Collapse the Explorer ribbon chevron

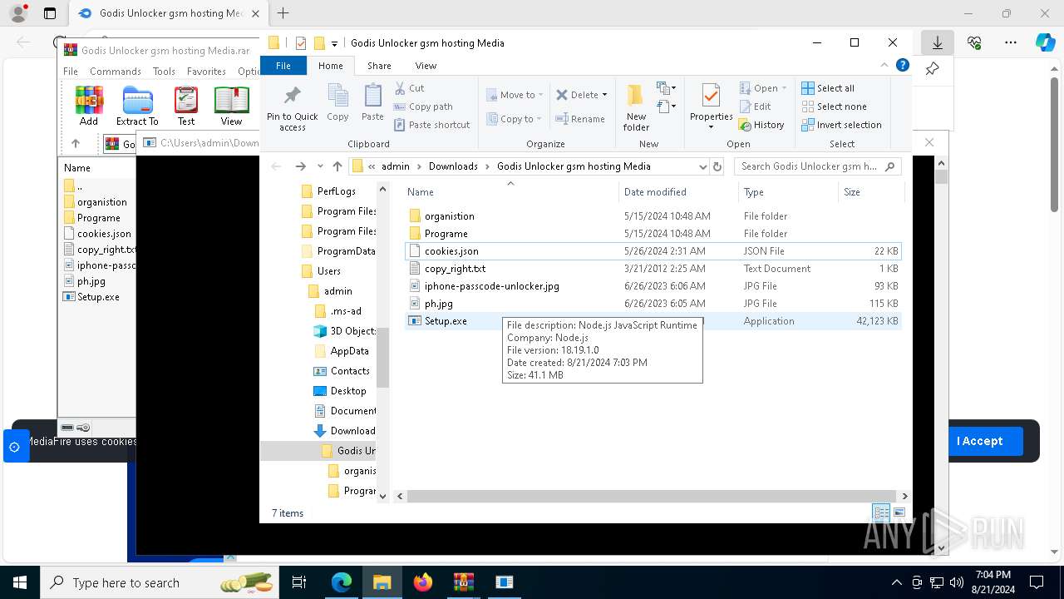click(x=884, y=65)
